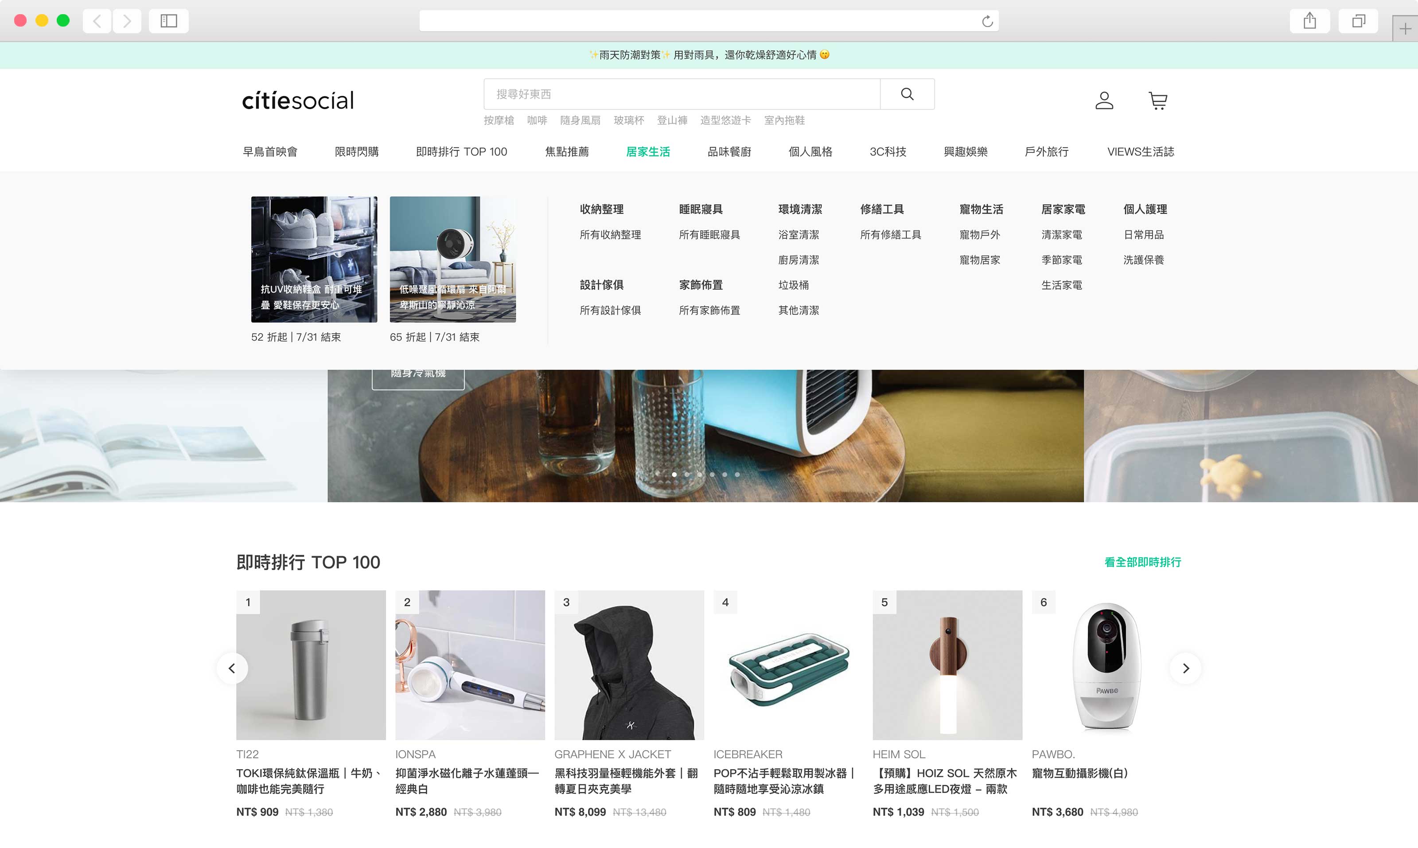Click the browser share icon
The width and height of the screenshot is (1418, 848).
1309,22
